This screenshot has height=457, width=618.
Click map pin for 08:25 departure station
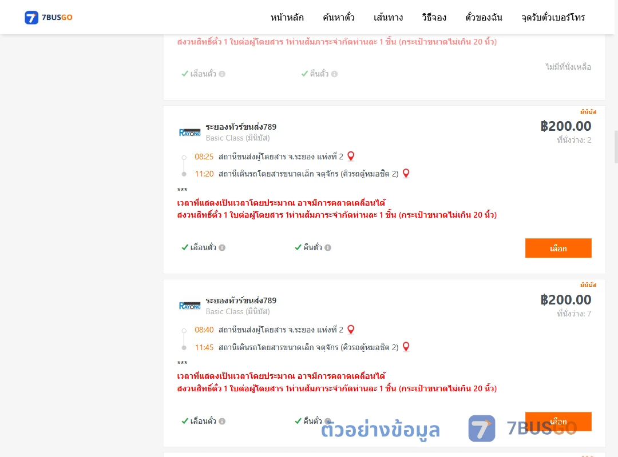click(x=351, y=157)
